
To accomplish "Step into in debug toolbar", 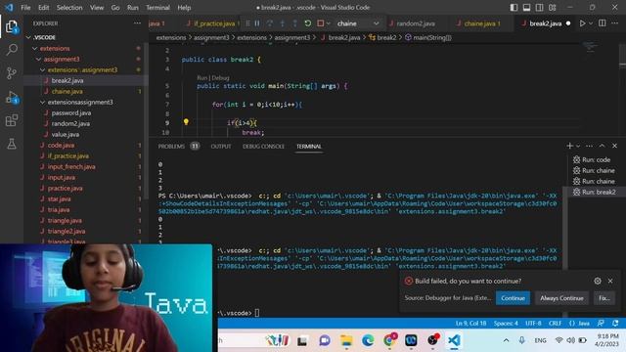I will tap(283, 23).
